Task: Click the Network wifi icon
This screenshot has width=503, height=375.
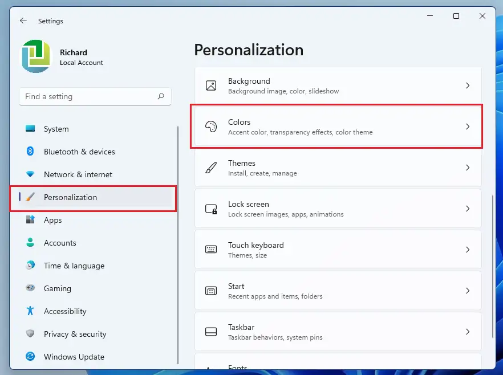Action: click(x=30, y=174)
